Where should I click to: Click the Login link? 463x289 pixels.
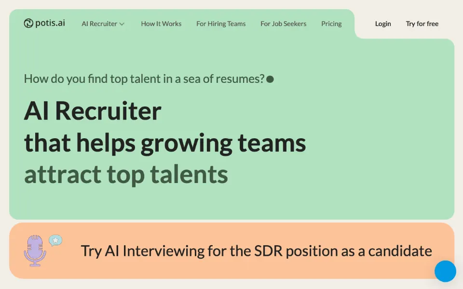383,24
